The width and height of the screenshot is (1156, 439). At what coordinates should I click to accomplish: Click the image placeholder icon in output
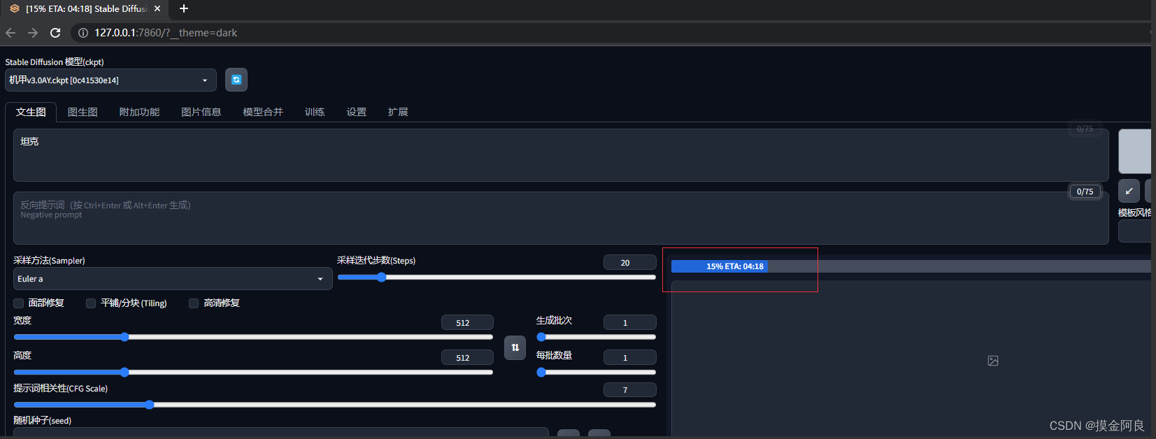pos(993,361)
